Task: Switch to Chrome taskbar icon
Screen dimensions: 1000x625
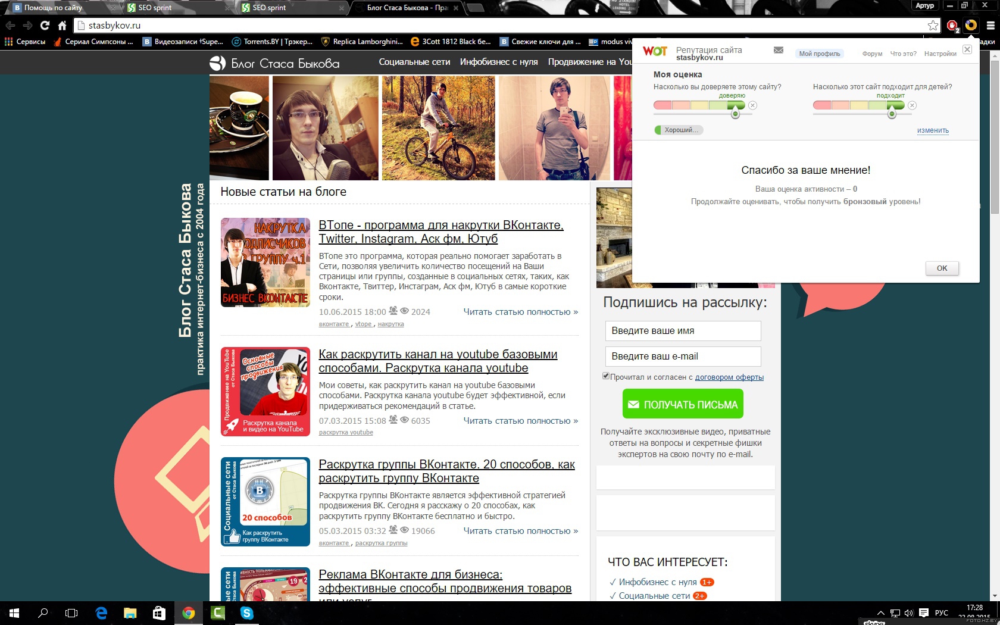Action: (188, 613)
